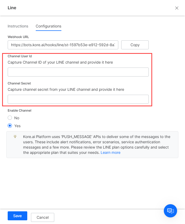The height and width of the screenshot is (224, 185).
Task: Click the Line dialog title
Action: pyautogui.click(x=12, y=8)
